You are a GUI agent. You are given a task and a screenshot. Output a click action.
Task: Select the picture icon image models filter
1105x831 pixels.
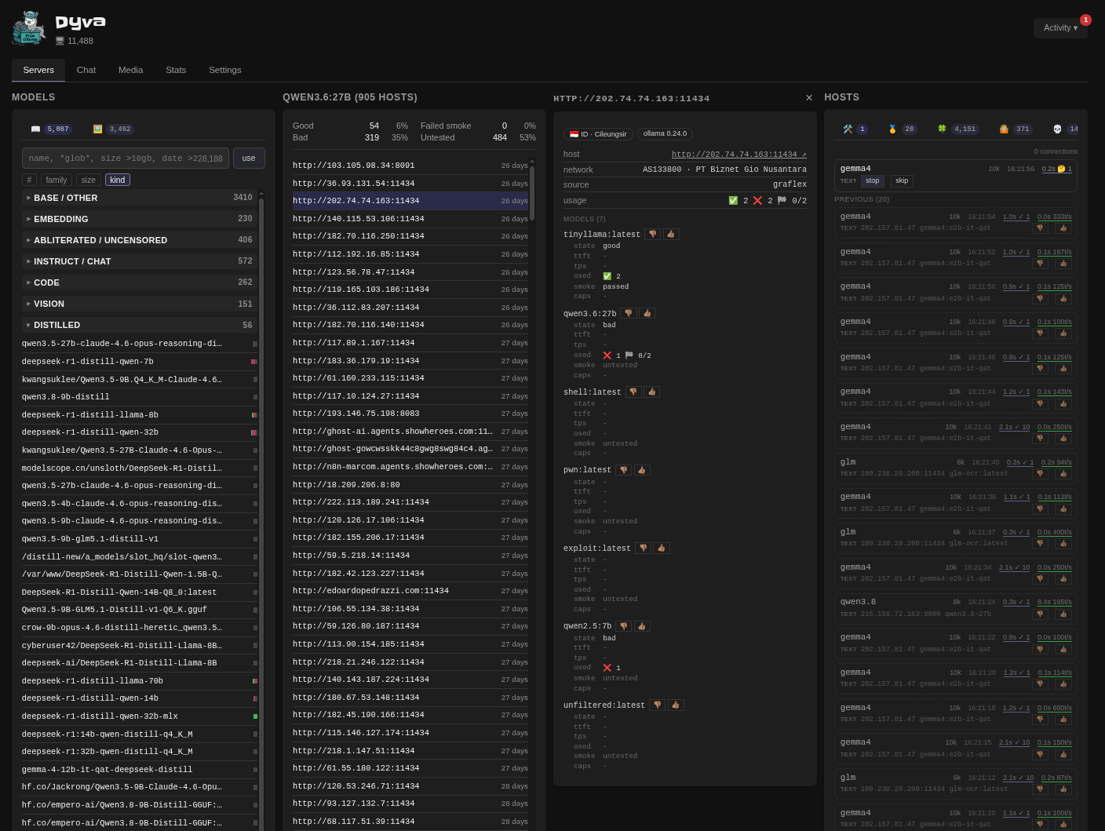point(113,129)
